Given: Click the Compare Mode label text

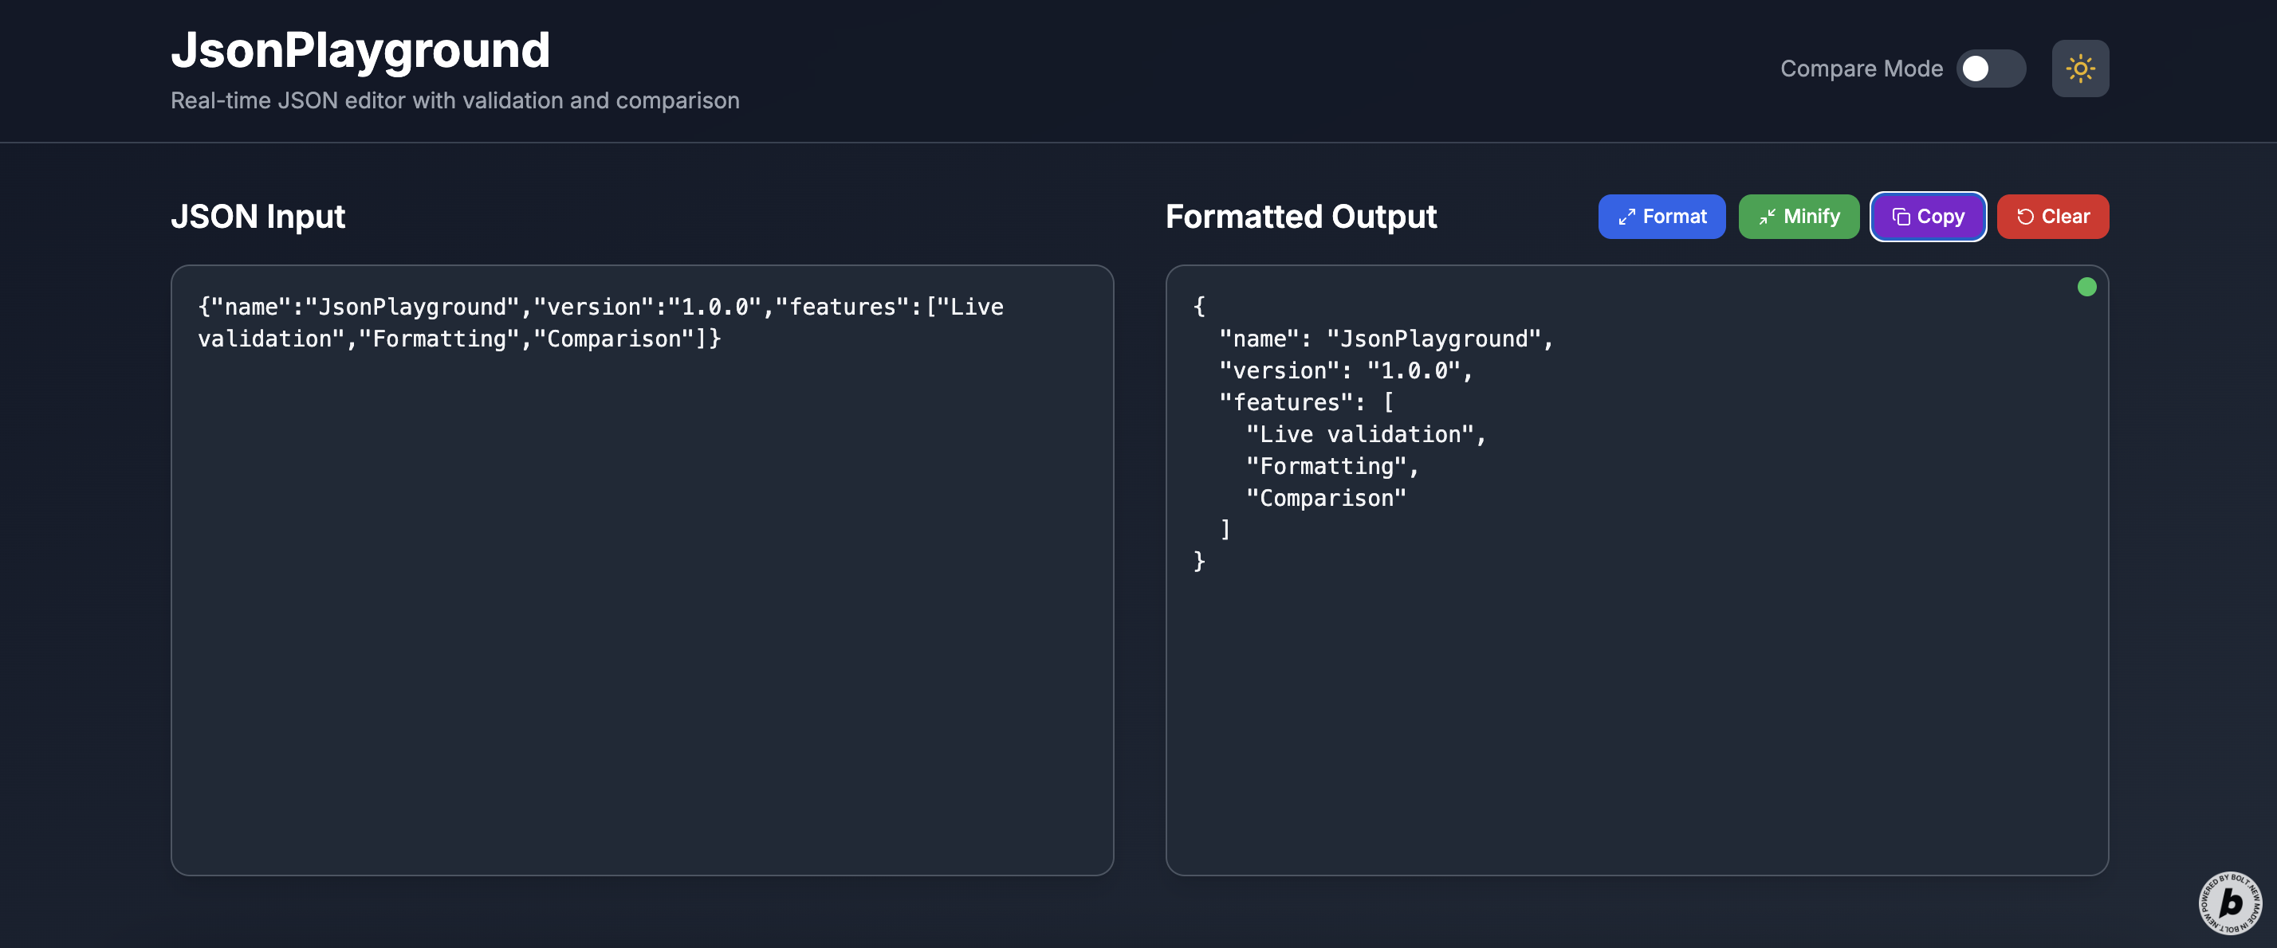Looking at the screenshot, I should tap(1861, 68).
